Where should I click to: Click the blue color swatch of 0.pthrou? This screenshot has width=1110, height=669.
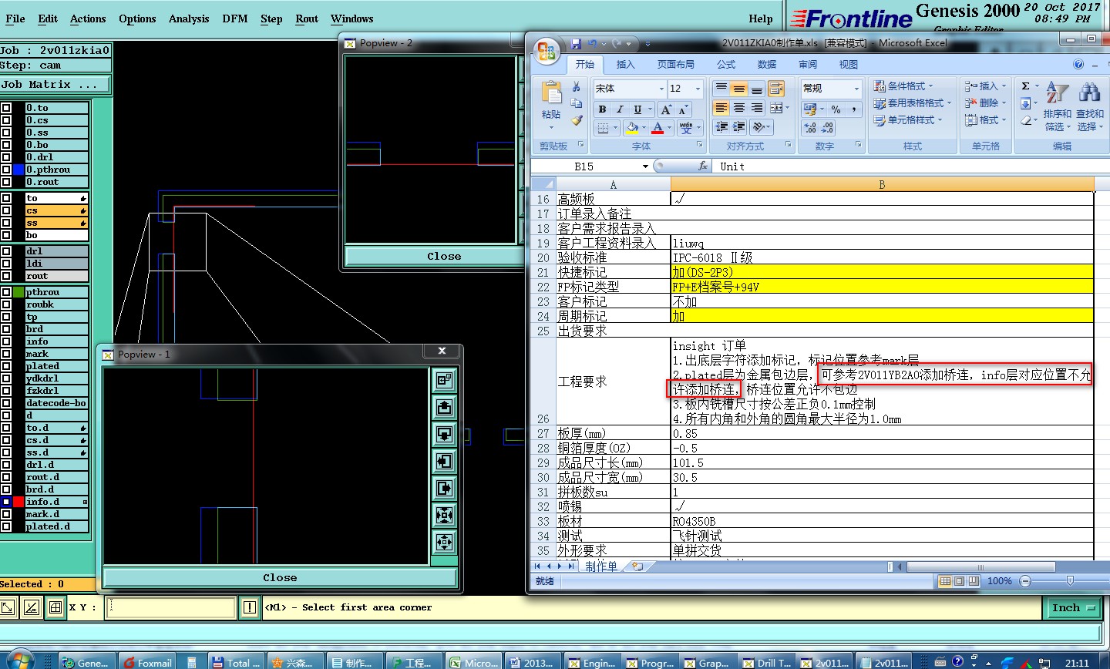pos(18,170)
